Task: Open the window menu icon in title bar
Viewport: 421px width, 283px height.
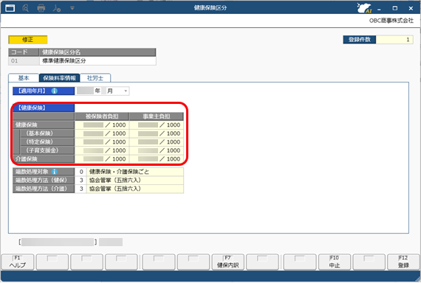Action: tap(10, 8)
